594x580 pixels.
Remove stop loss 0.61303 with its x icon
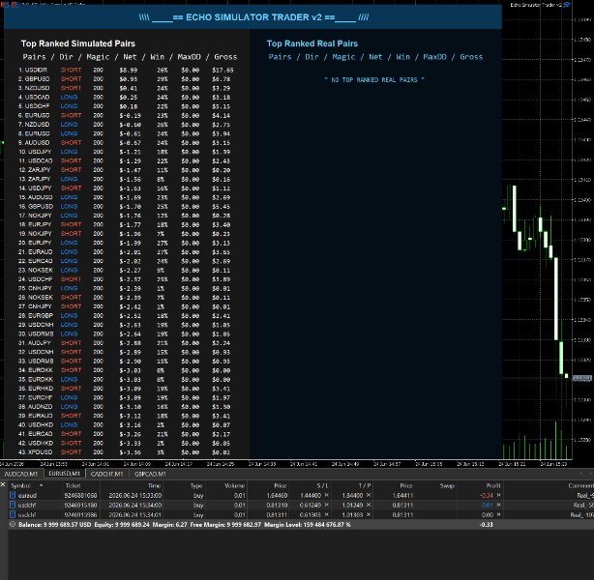tap(327, 514)
